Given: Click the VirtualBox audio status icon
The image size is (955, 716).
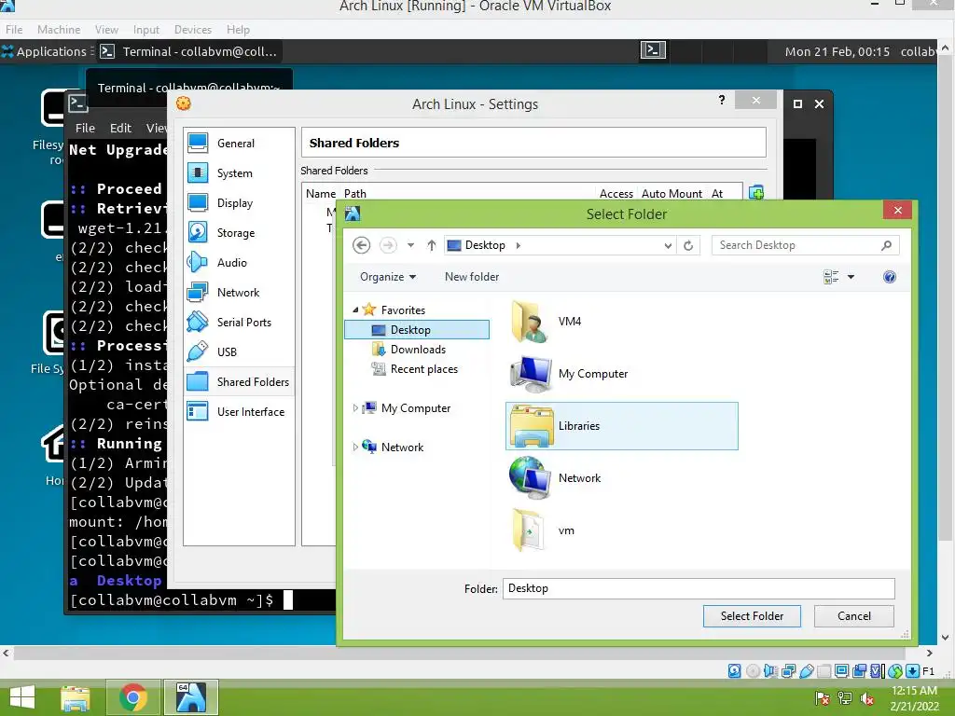Looking at the screenshot, I should pos(770,671).
